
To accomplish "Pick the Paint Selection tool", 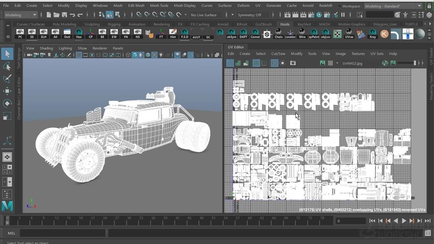I will pyautogui.click(x=7, y=78).
